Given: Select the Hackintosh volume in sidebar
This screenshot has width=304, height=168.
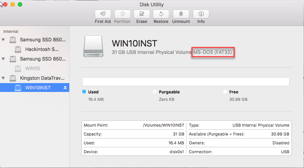Looking at the screenshot, I should pos(41,49).
